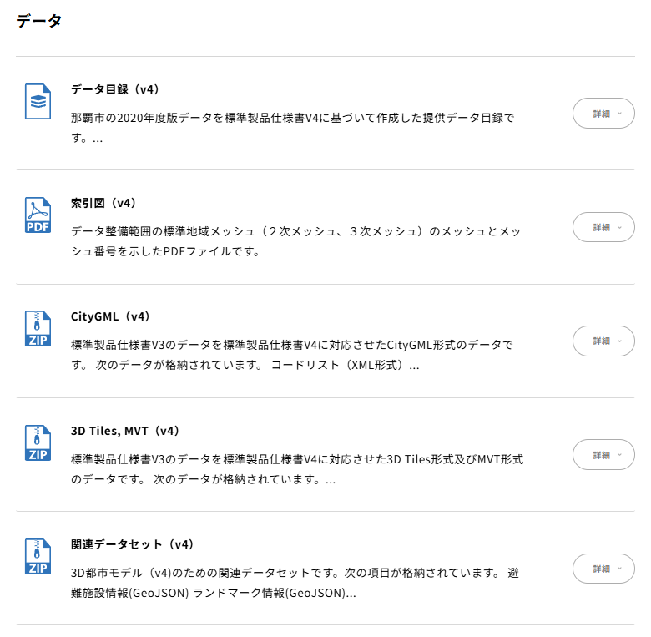651x637 pixels.
Task: Expand 詳細 for 関連データセット（v4）
Action: (603, 569)
